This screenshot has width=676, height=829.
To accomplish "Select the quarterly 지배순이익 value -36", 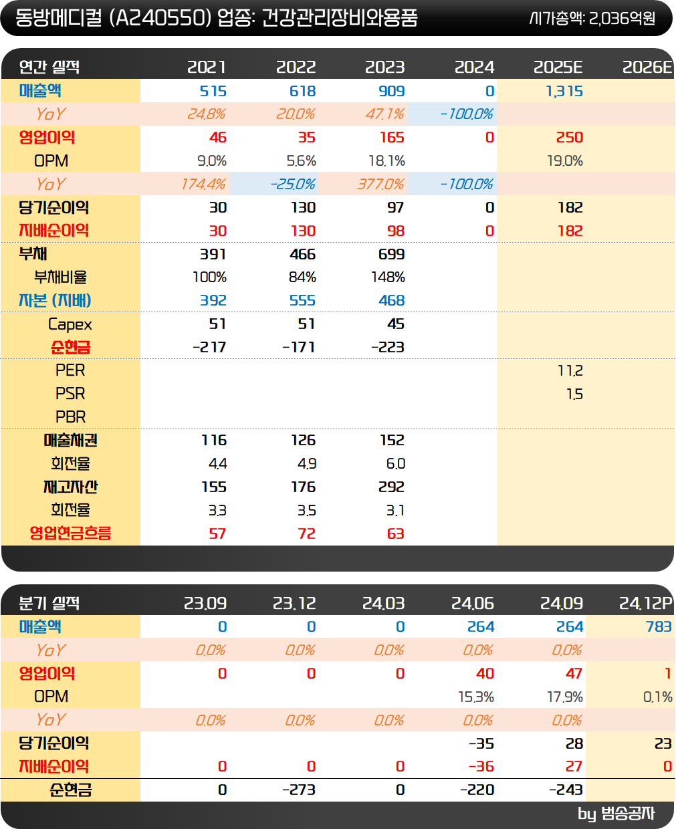I will coord(481,767).
